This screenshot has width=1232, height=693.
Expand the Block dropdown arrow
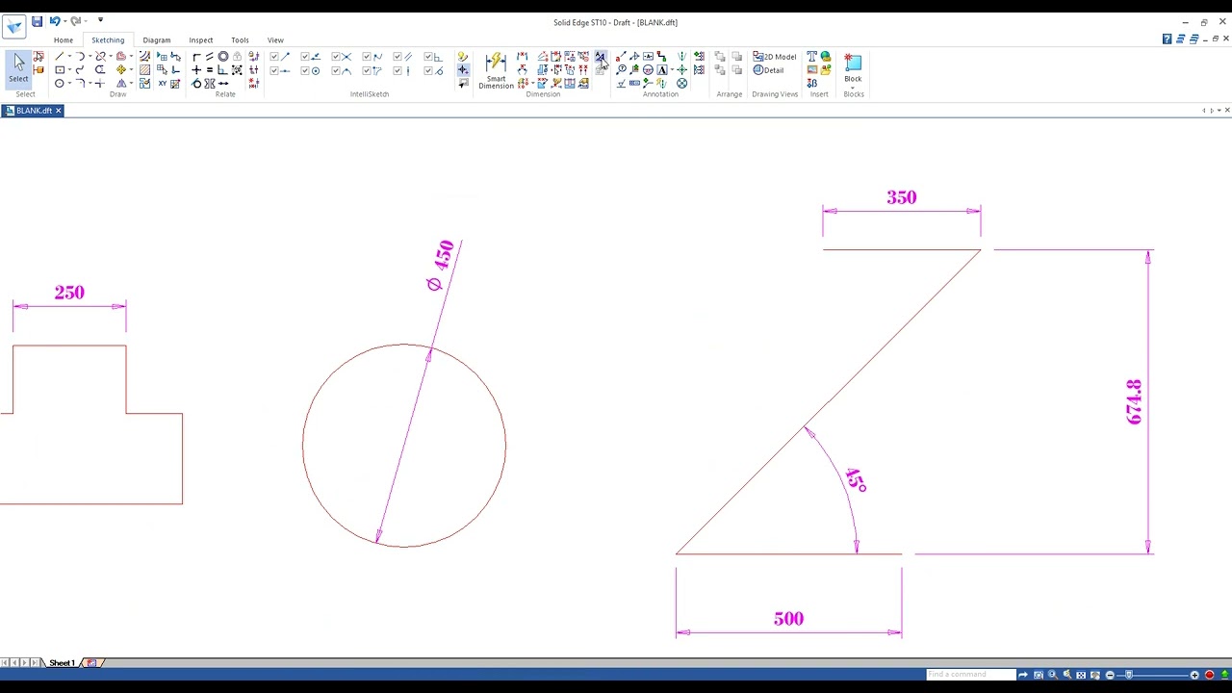(x=853, y=88)
